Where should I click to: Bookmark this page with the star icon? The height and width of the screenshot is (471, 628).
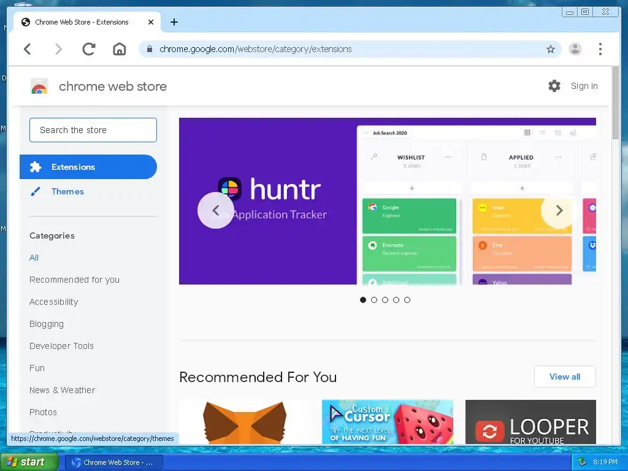[x=551, y=49]
